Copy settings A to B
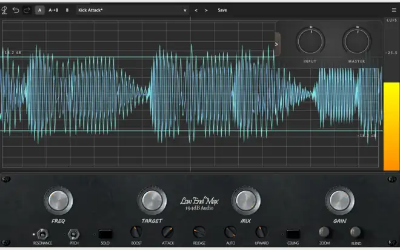 coord(53,10)
